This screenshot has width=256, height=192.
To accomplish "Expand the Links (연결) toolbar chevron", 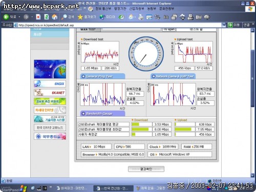I will (253, 24).
